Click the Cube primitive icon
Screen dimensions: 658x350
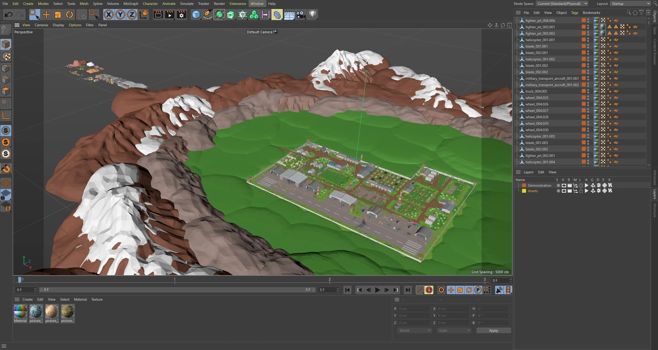tap(196, 15)
